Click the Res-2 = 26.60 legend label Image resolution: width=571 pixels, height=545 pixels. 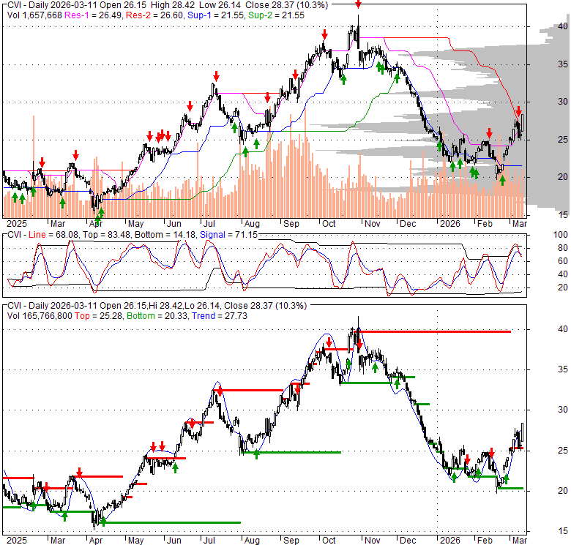click(x=155, y=15)
